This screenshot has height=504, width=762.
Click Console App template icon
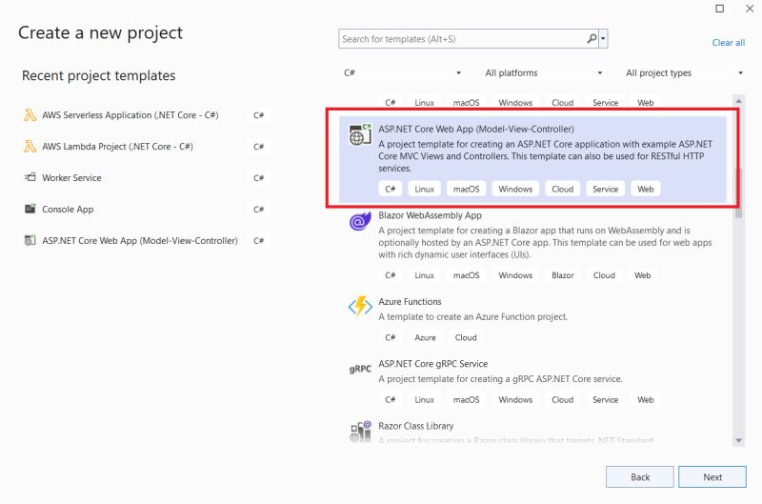tap(30, 209)
